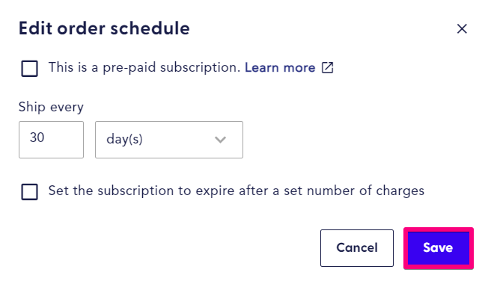488x281 pixels.
Task: Click the external link icon beside Learn more
Action: tap(327, 67)
